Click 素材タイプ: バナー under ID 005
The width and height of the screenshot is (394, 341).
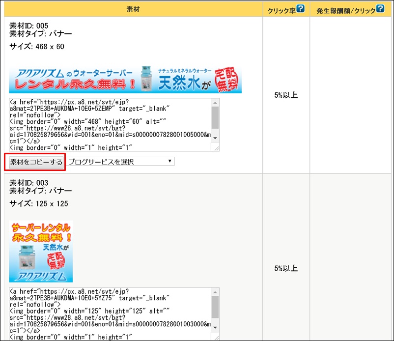click(40, 34)
